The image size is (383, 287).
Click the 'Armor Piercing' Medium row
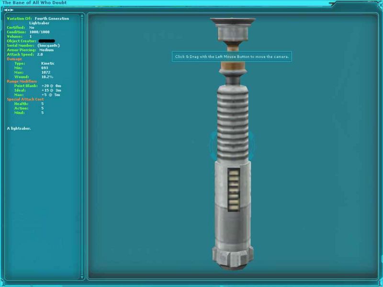click(x=30, y=50)
